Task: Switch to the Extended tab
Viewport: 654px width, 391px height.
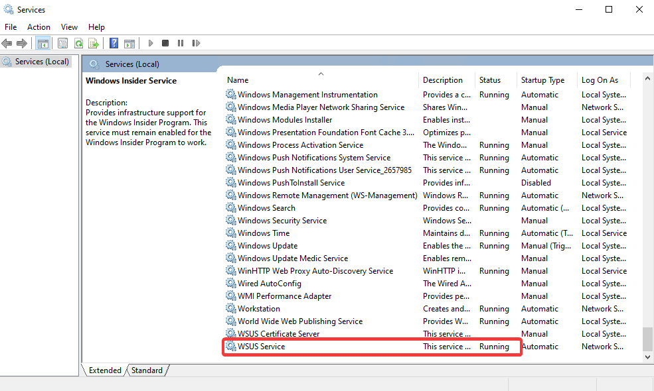Action: (105, 370)
